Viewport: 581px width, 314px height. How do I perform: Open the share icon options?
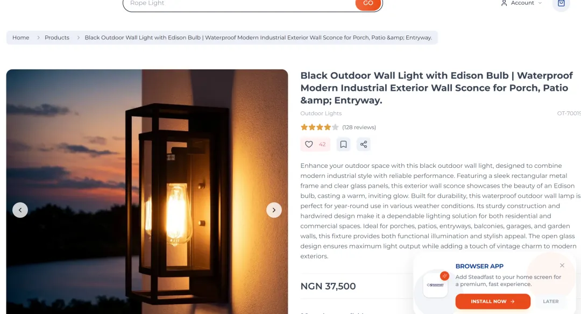coord(364,145)
